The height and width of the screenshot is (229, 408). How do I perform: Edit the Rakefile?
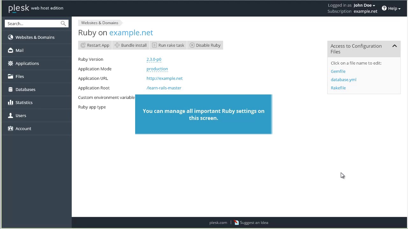(x=338, y=88)
